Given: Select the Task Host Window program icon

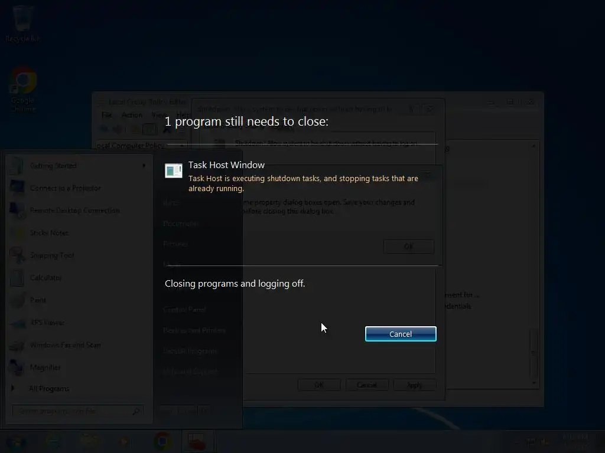Looking at the screenshot, I should click(174, 170).
